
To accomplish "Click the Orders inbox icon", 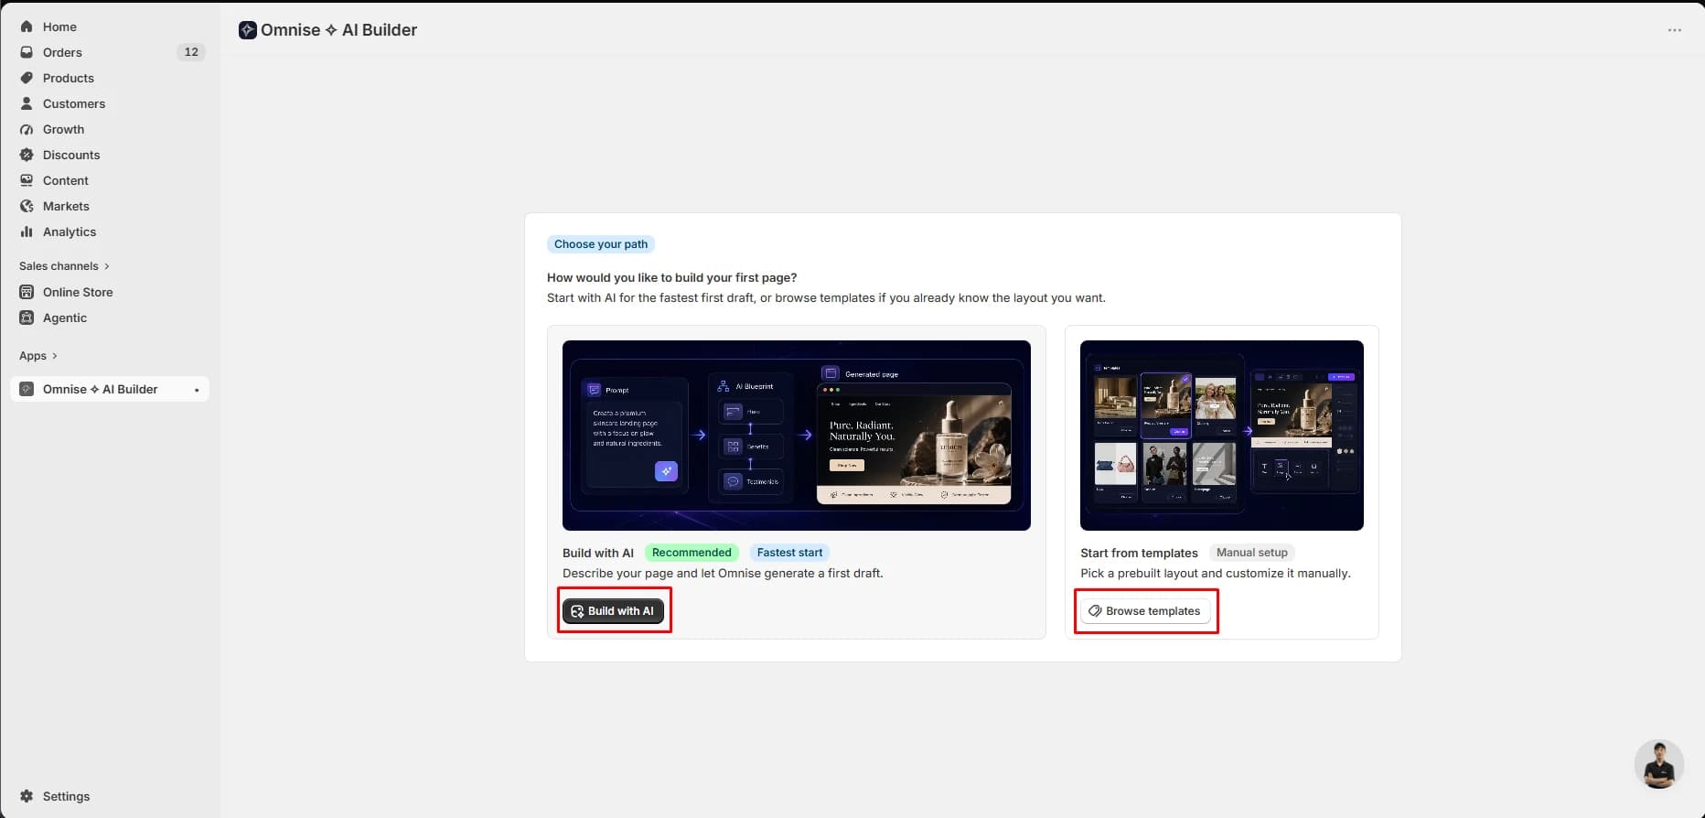I will point(27,52).
